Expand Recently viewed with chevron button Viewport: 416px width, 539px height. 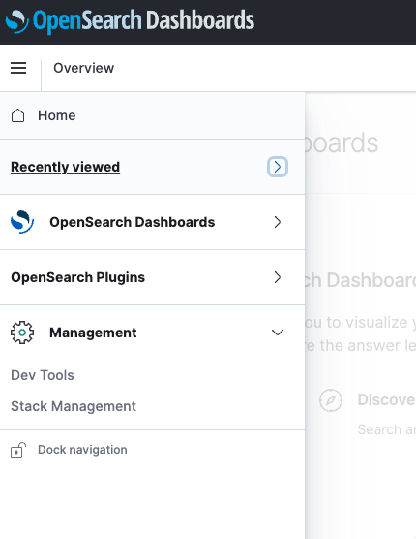(x=278, y=167)
